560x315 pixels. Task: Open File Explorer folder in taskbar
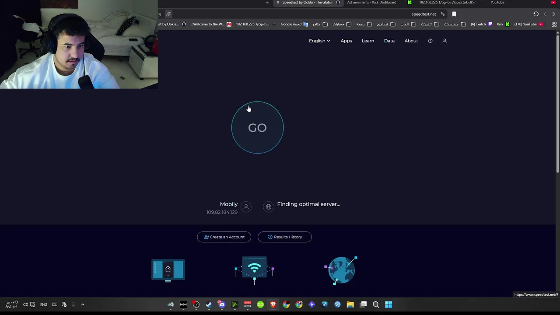point(350,304)
